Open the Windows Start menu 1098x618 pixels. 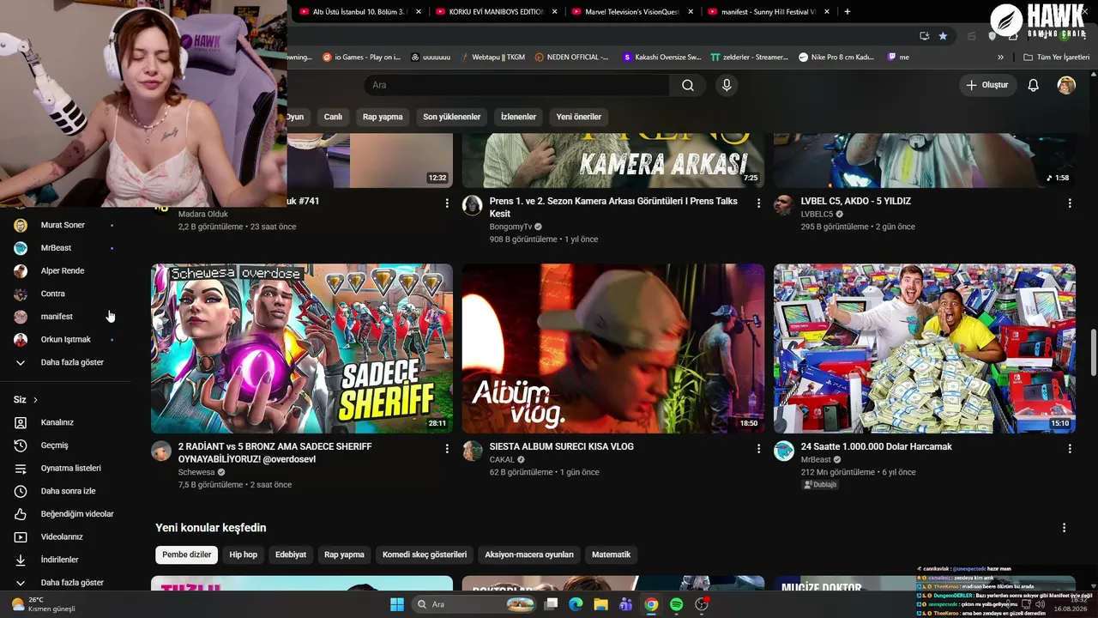pyautogui.click(x=397, y=604)
